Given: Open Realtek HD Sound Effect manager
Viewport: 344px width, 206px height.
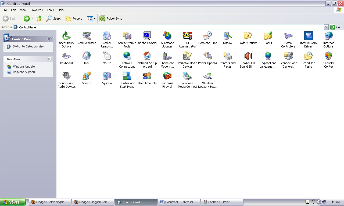Looking at the screenshot, I should (248, 60).
